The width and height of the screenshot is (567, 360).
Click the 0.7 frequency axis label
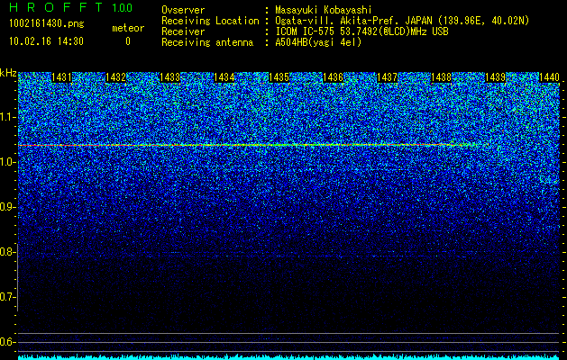8,297
